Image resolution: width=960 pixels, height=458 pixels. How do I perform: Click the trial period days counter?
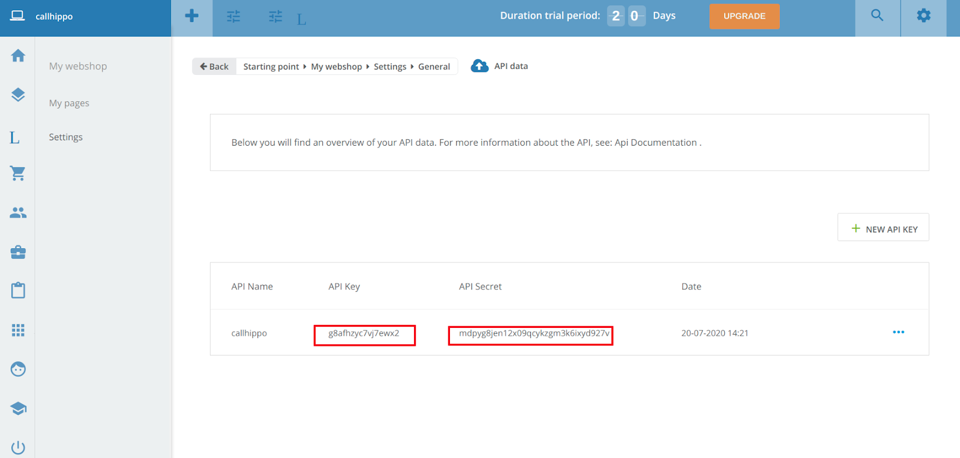click(626, 16)
